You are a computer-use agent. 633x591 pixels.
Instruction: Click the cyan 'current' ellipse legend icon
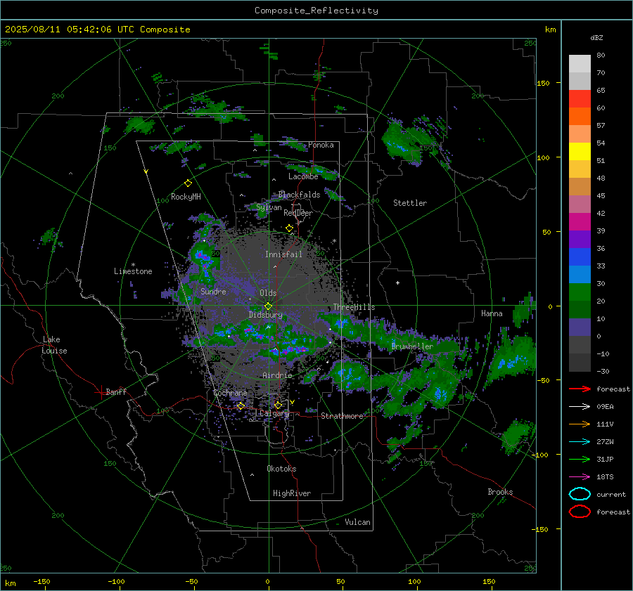[580, 494]
